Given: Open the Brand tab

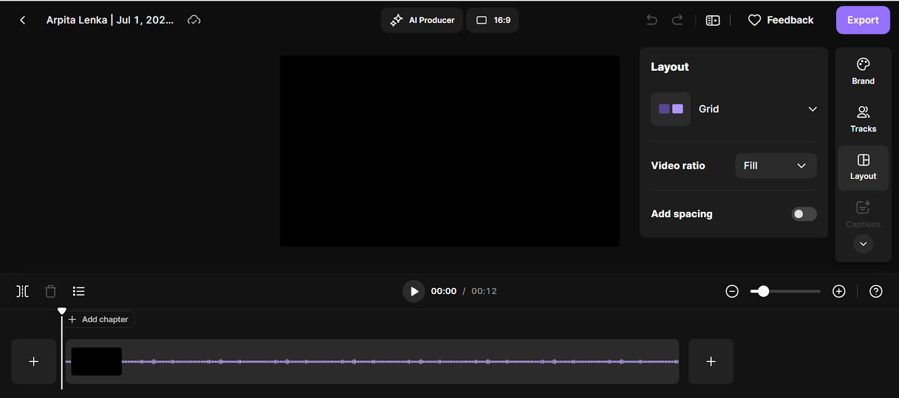Looking at the screenshot, I should (863, 71).
